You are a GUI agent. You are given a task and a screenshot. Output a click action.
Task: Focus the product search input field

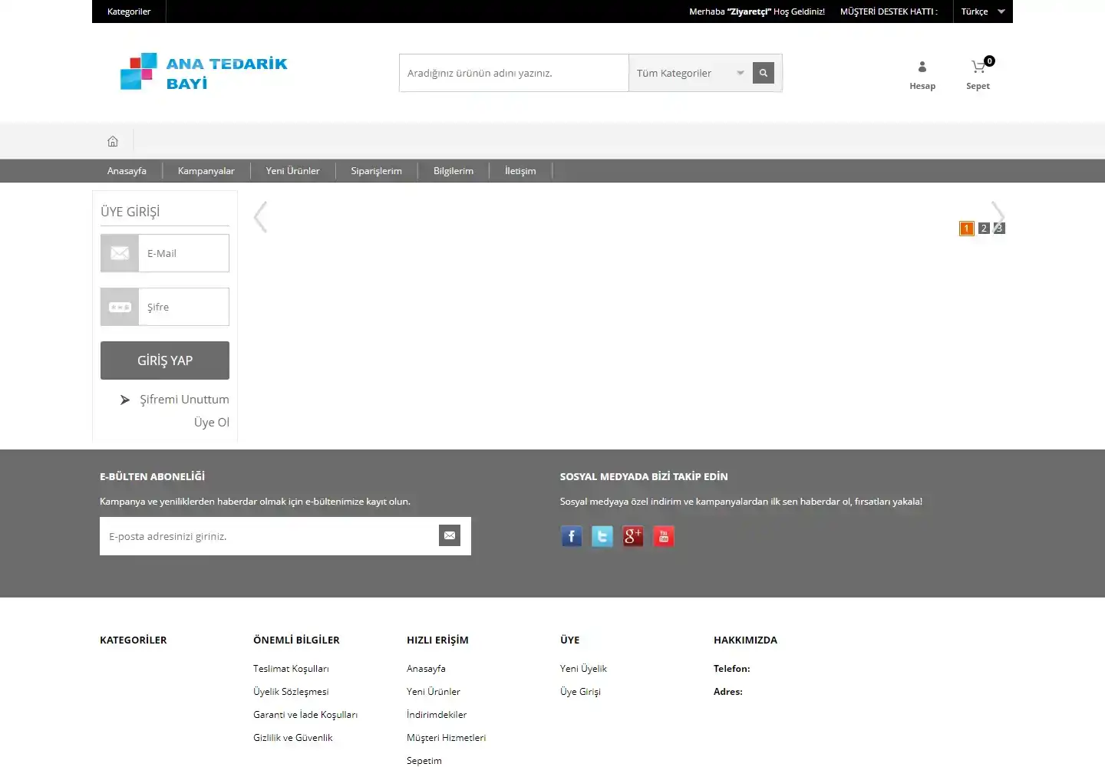(x=514, y=73)
